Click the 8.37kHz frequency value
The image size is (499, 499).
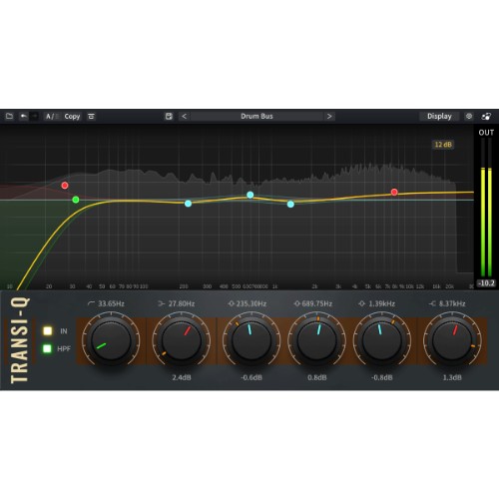[x=452, y=303]
